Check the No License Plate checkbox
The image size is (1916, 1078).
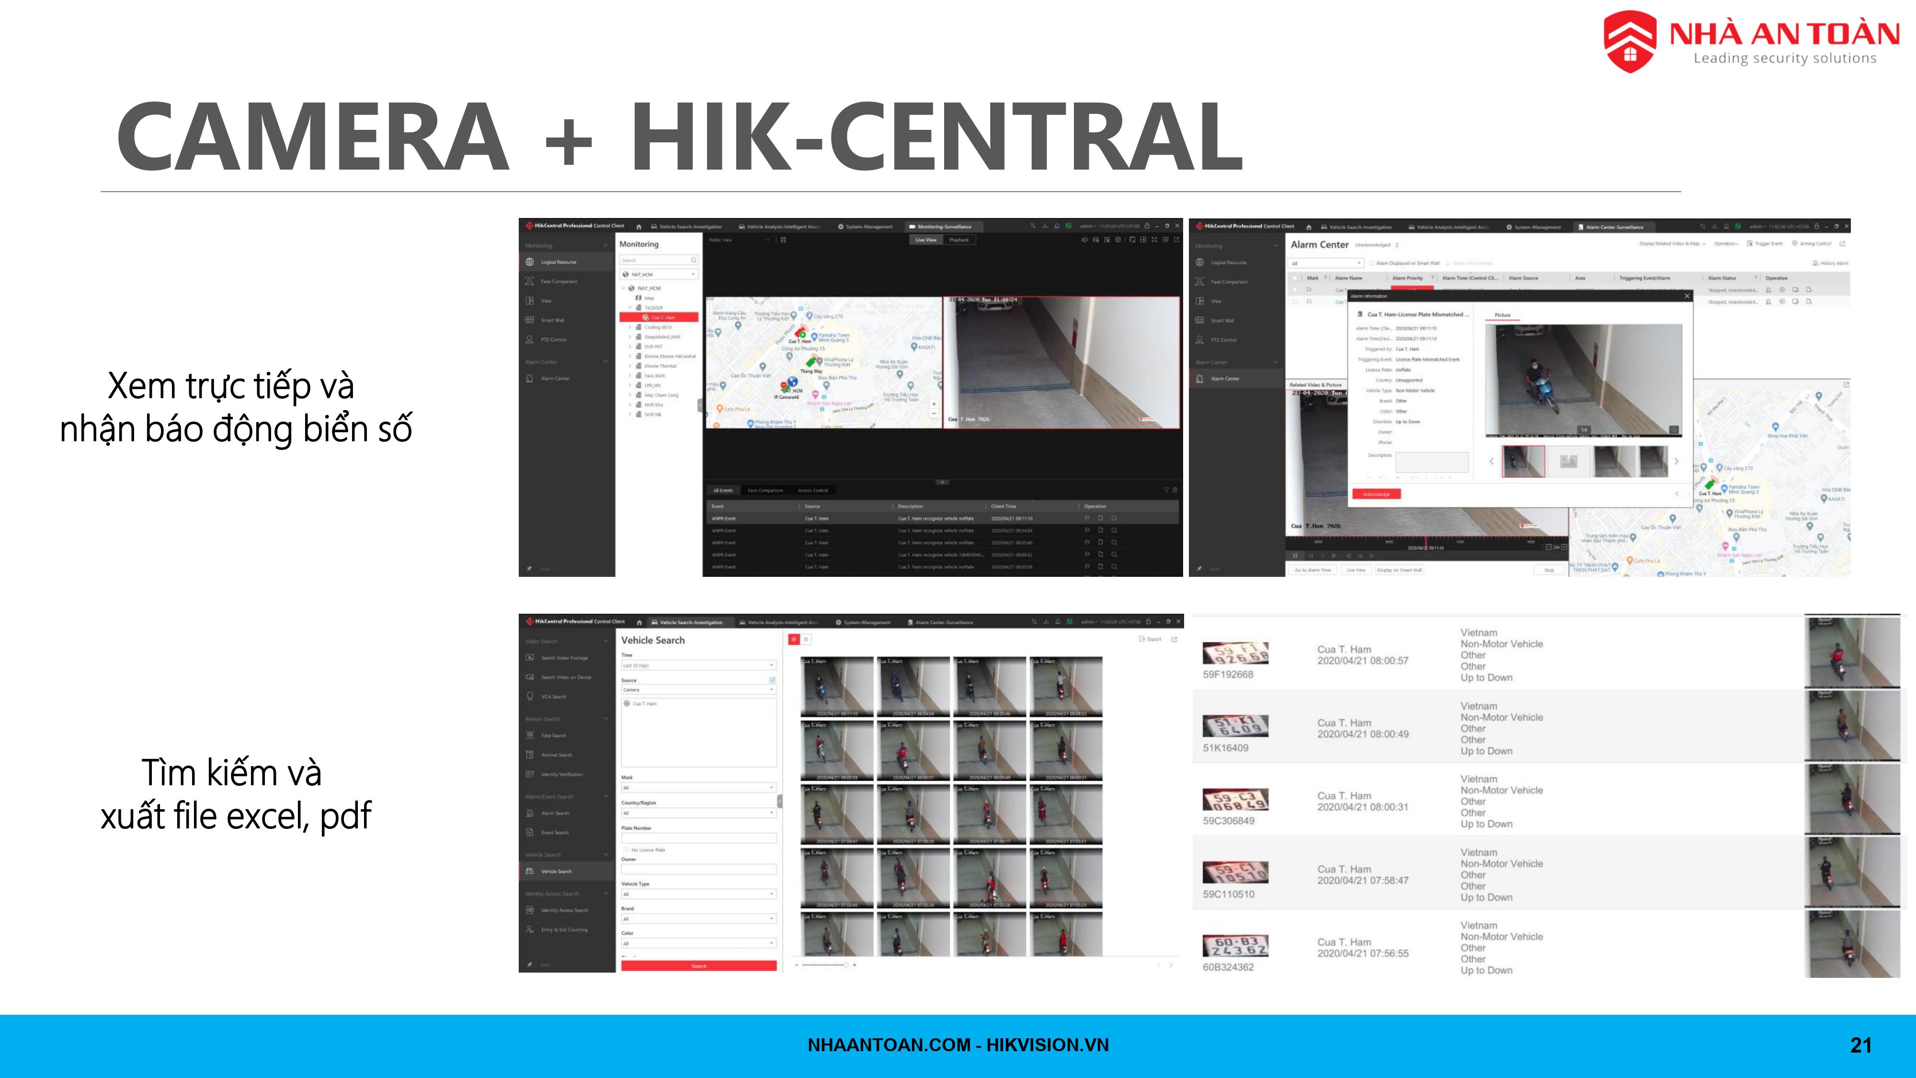[626, 849]
